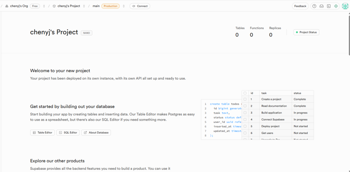Viewport: 350px width, 172px height.
Task: Click the 'status' column header
Action: pyautogui.click(x=303, y=93)
